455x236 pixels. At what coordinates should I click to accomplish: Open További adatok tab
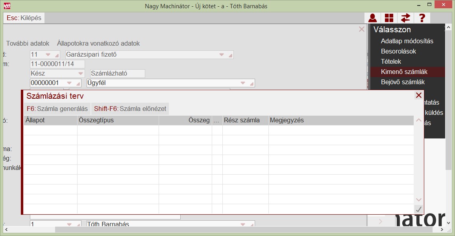28,44
